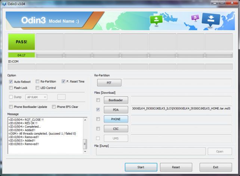Click the Reset button

pos(176,167)
